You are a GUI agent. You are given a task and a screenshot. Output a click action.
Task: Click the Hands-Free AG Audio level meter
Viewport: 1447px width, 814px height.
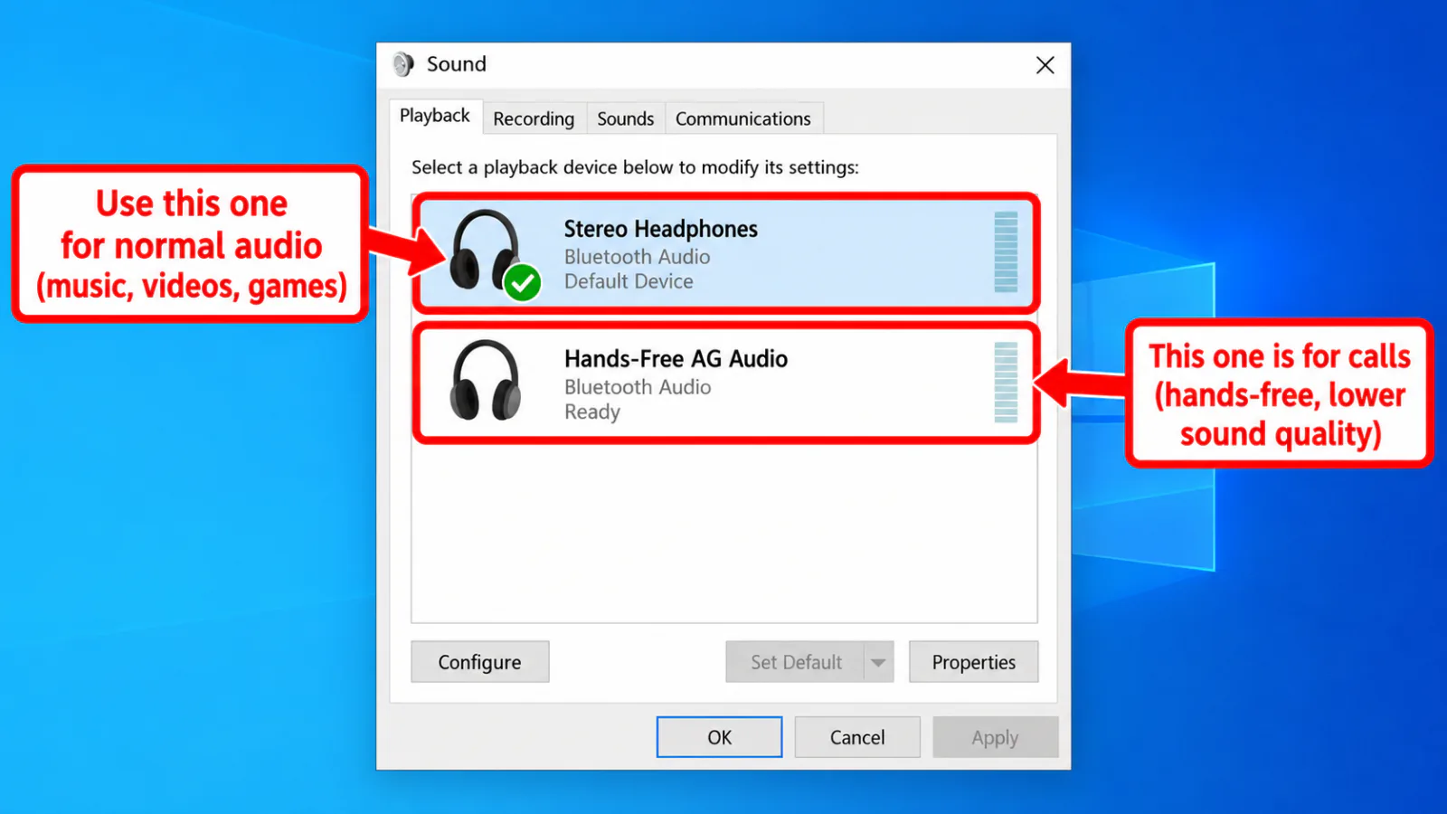(1006, 382)
